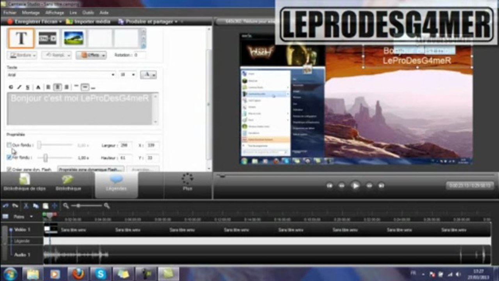Step forward in preview
Viewport: 499px width, 281px height.
click(x=369, y=186)
